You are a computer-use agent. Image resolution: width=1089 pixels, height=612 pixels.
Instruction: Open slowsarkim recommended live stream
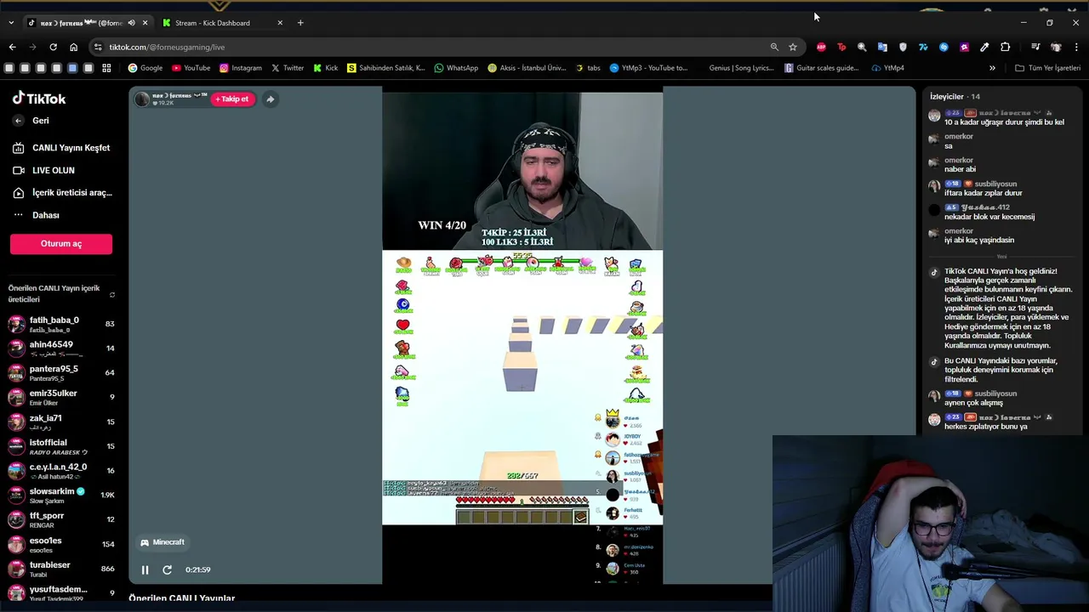click(61, 495)
